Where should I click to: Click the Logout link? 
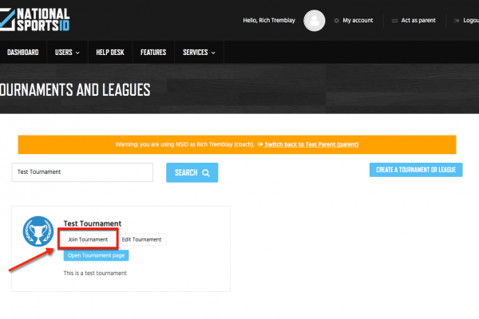tap(471, 21)
